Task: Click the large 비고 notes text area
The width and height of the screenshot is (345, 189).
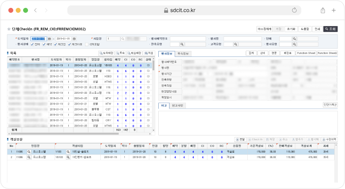Action: (x=248, y=123)
